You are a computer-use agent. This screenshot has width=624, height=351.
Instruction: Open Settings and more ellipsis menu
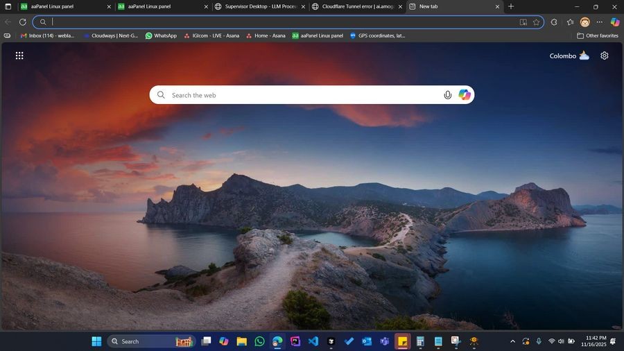600,22
